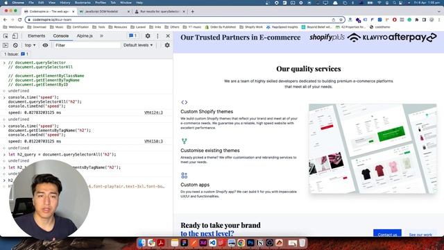Open the Alpine.js DevTools tab
444x250 pixels.
85,36
